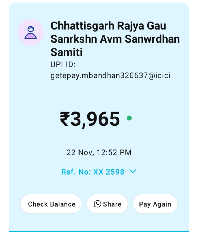Tap the Pay Again button
Viewport: 197px width, 232px height.
(155, 204)
